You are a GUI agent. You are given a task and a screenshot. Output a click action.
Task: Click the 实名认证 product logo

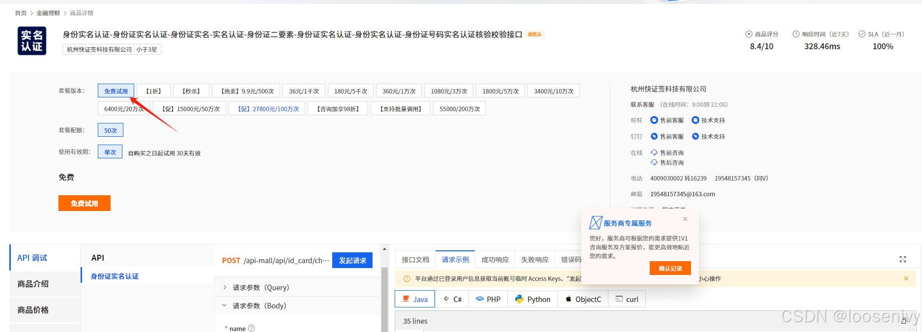[x=32, y=41]
